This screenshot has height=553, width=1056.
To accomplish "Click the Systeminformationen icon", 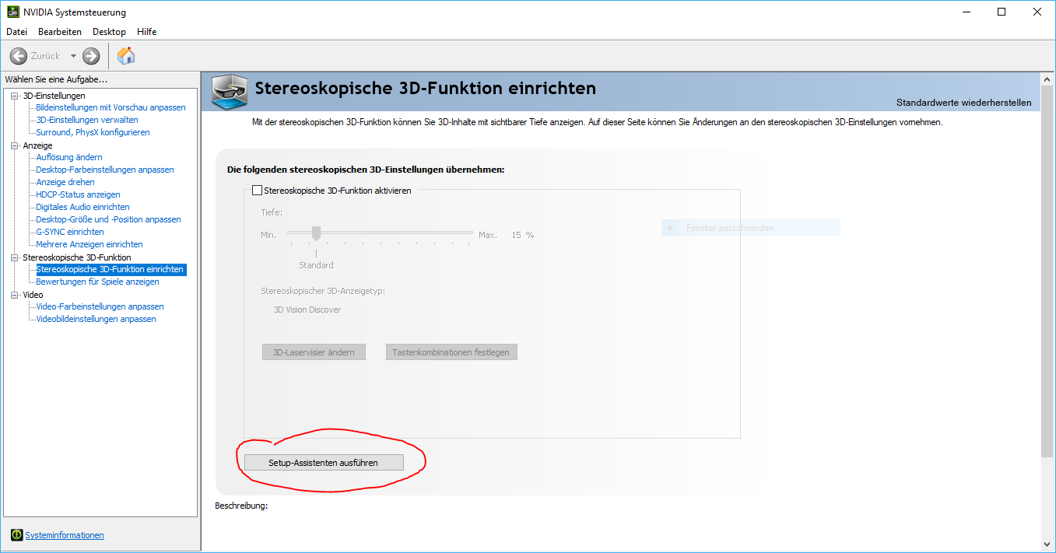I will [17, 535].
